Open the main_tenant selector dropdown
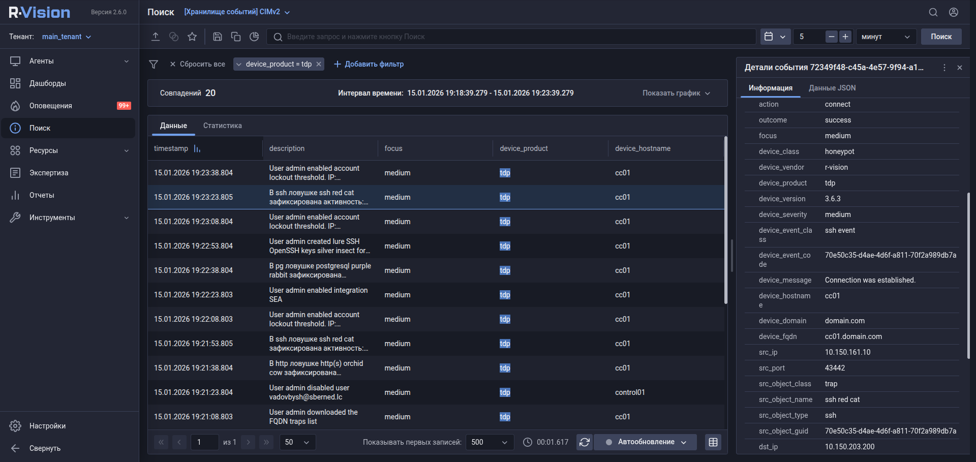This screenshot has height=462, width=976. (66, 37)
